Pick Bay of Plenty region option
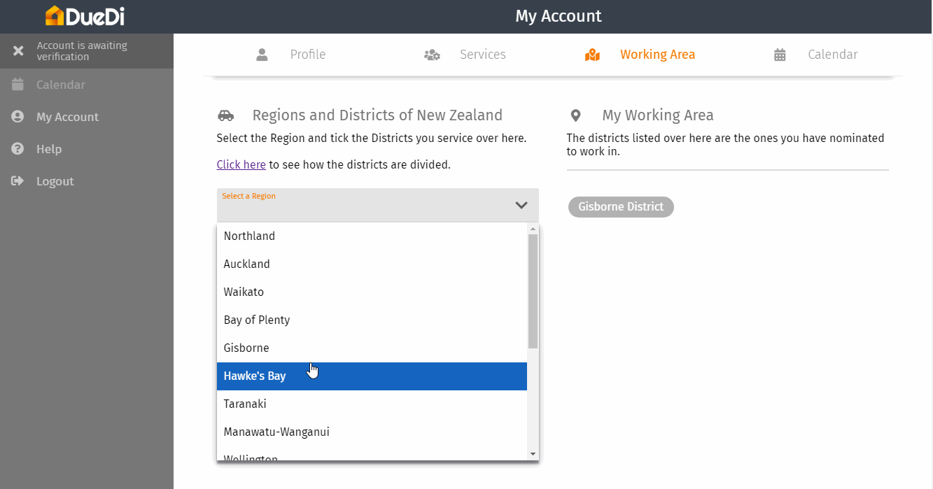This screenshot has height=489, width=933. click(x=257, y=320)
